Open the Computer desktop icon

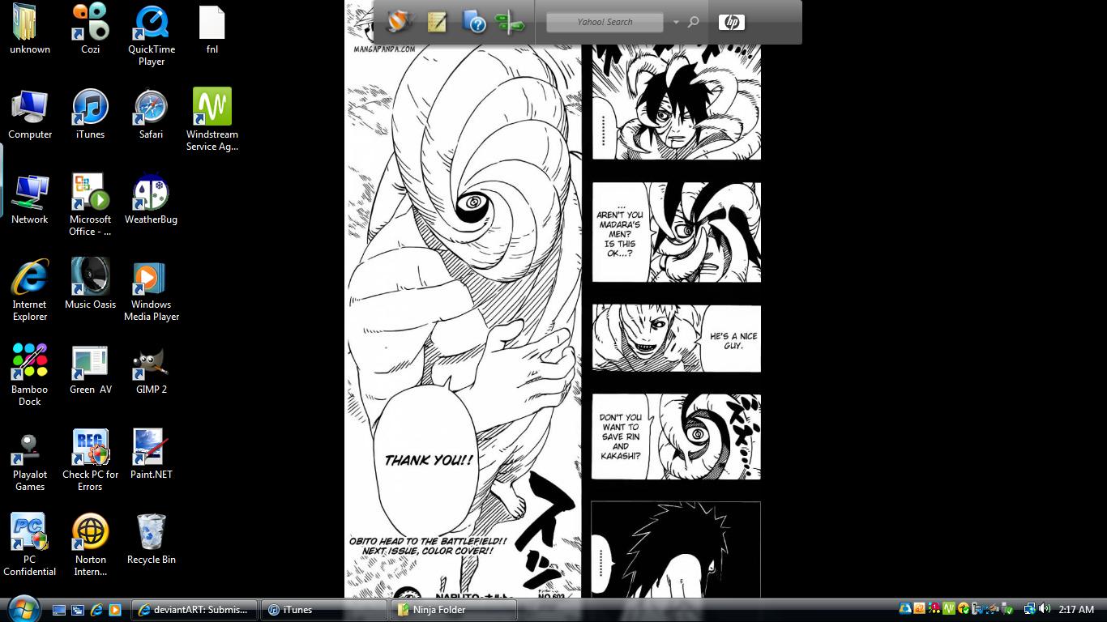[x=30, y=115]
